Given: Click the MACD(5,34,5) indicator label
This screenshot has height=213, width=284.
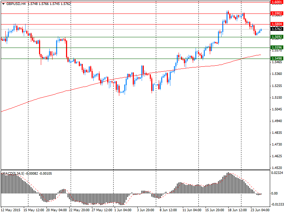Looking at the screenshot, I should tap(13, 174).
